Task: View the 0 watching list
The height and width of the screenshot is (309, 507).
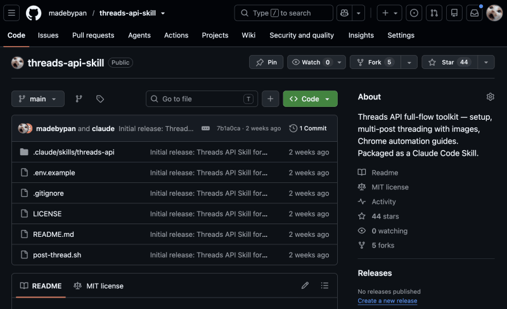Action: (389, 230)
